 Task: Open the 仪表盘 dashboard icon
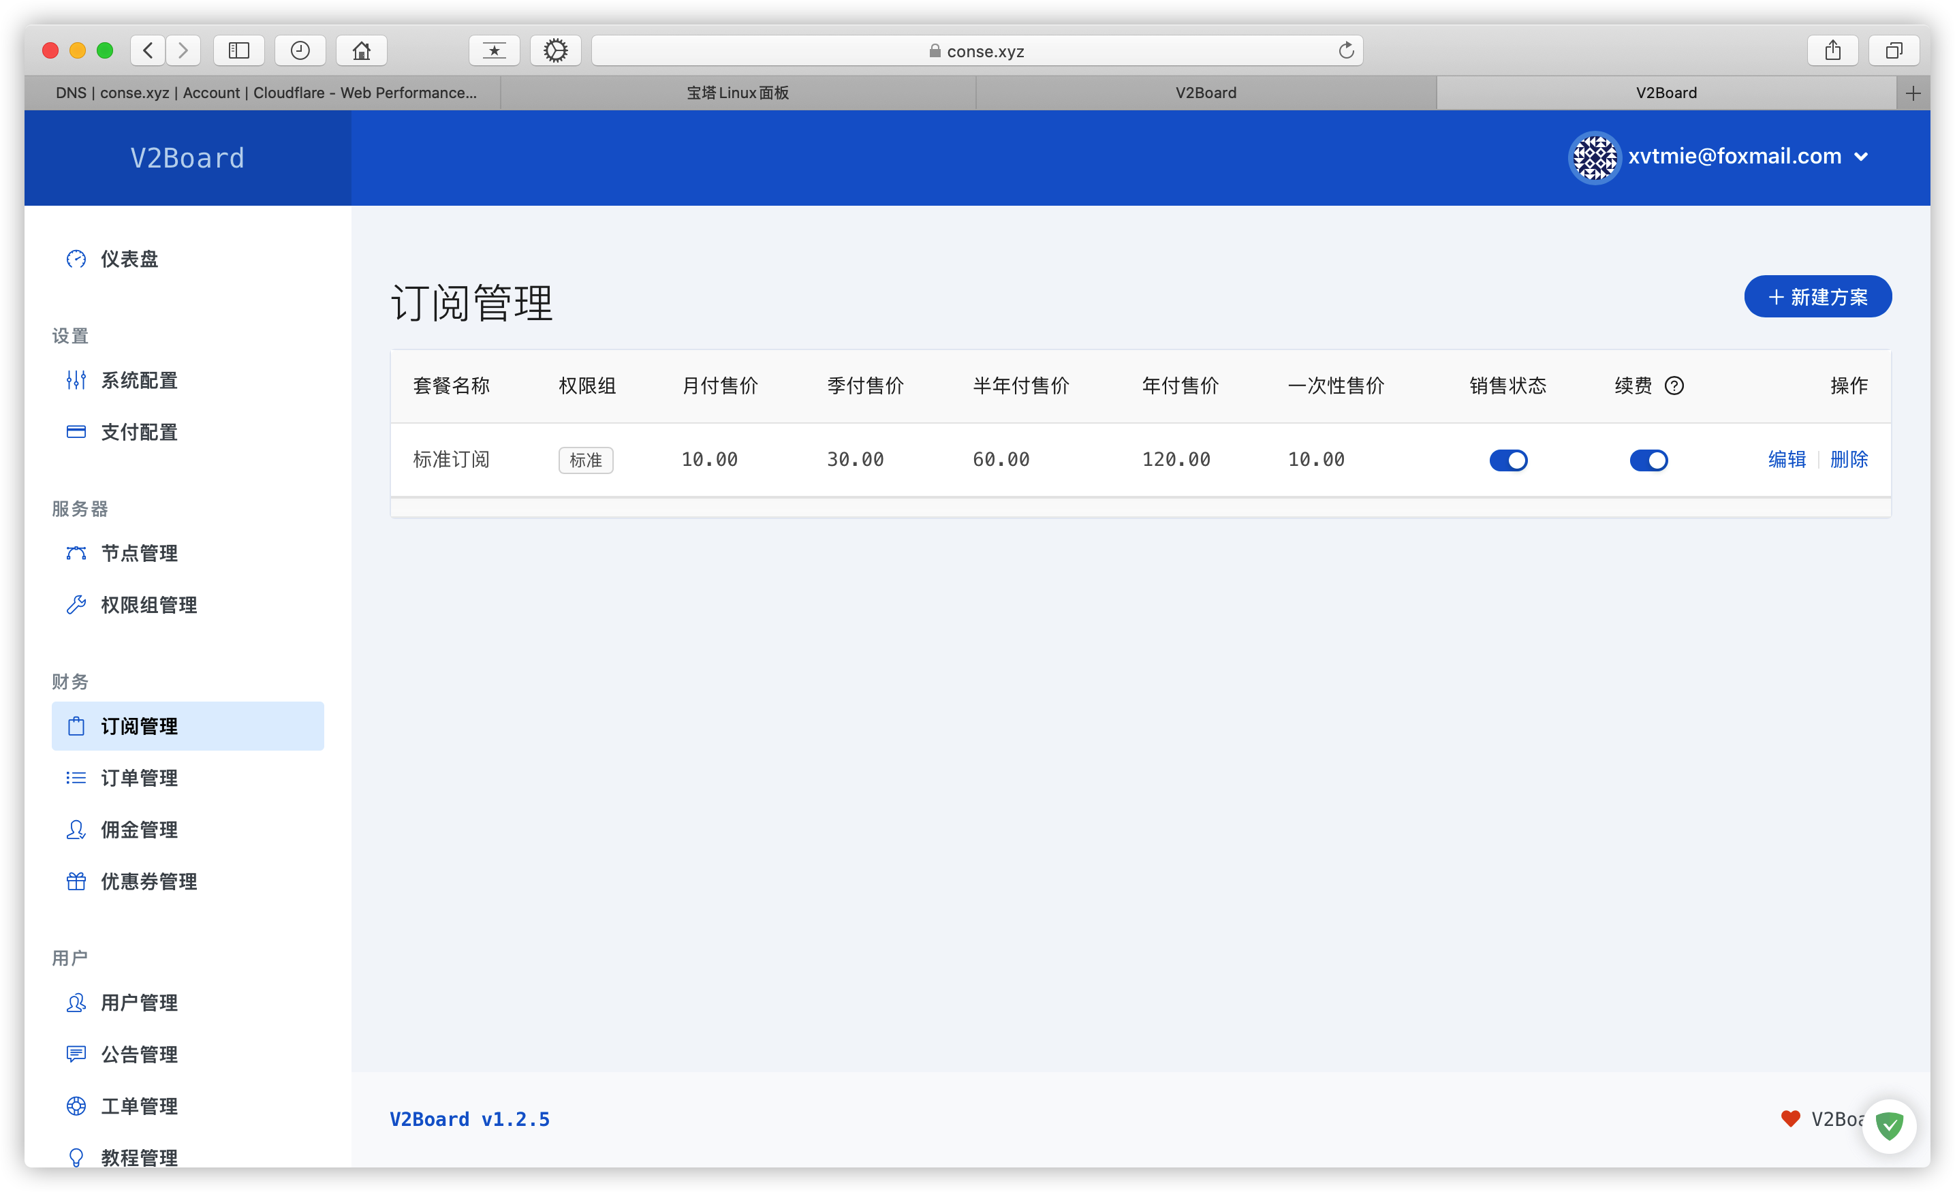[76, 259]
